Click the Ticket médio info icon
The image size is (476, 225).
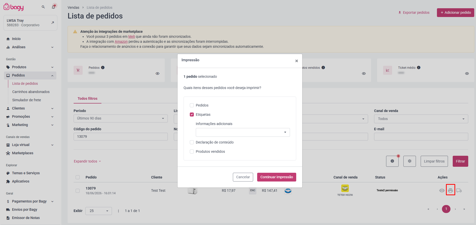(419, 67)
